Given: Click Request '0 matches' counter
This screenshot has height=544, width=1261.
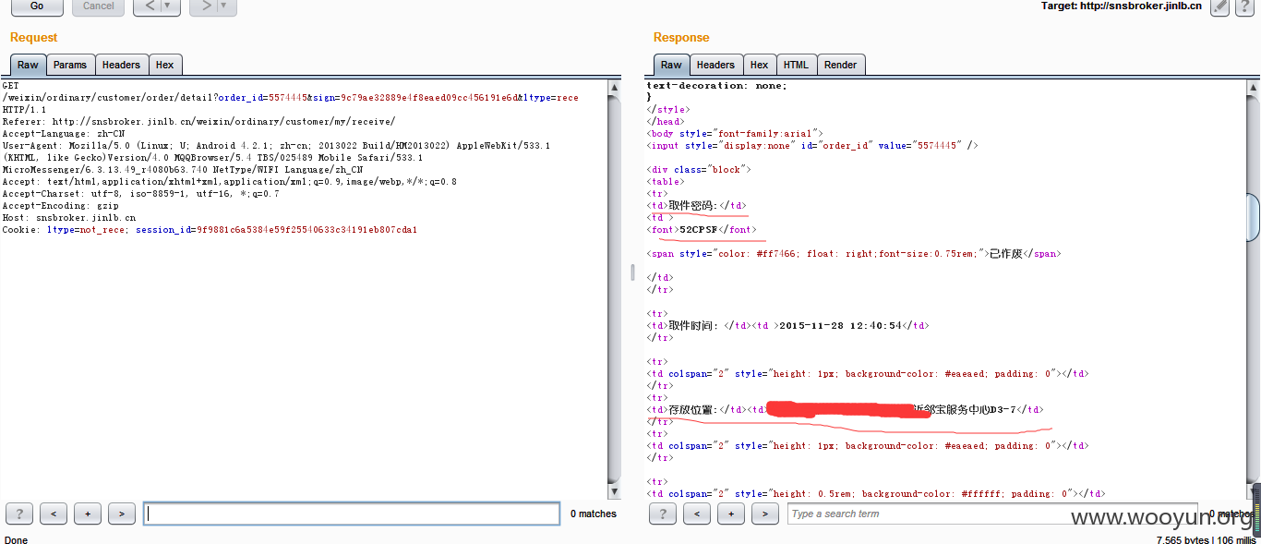Looking at the screenshot, I should point(594,514).
